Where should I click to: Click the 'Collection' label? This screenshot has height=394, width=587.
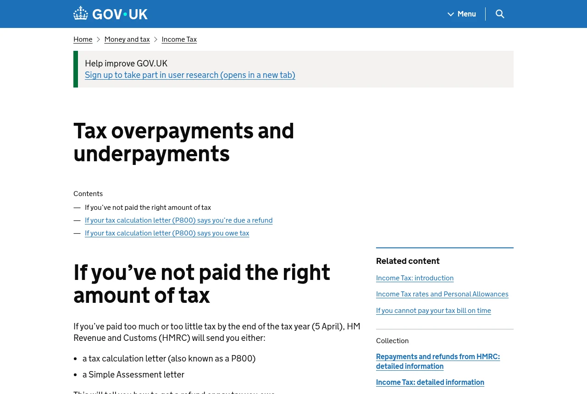point(392,341)
